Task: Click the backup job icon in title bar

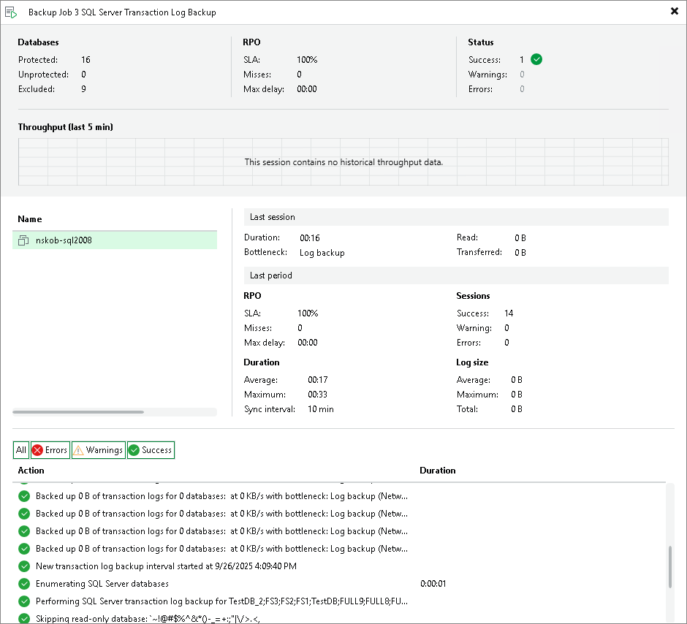Action: 11,12
